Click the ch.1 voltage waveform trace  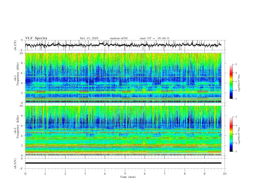[123, 45]
